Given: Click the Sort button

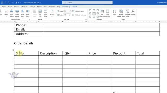Looking at the screenshot, I should [x=114, y=12].
